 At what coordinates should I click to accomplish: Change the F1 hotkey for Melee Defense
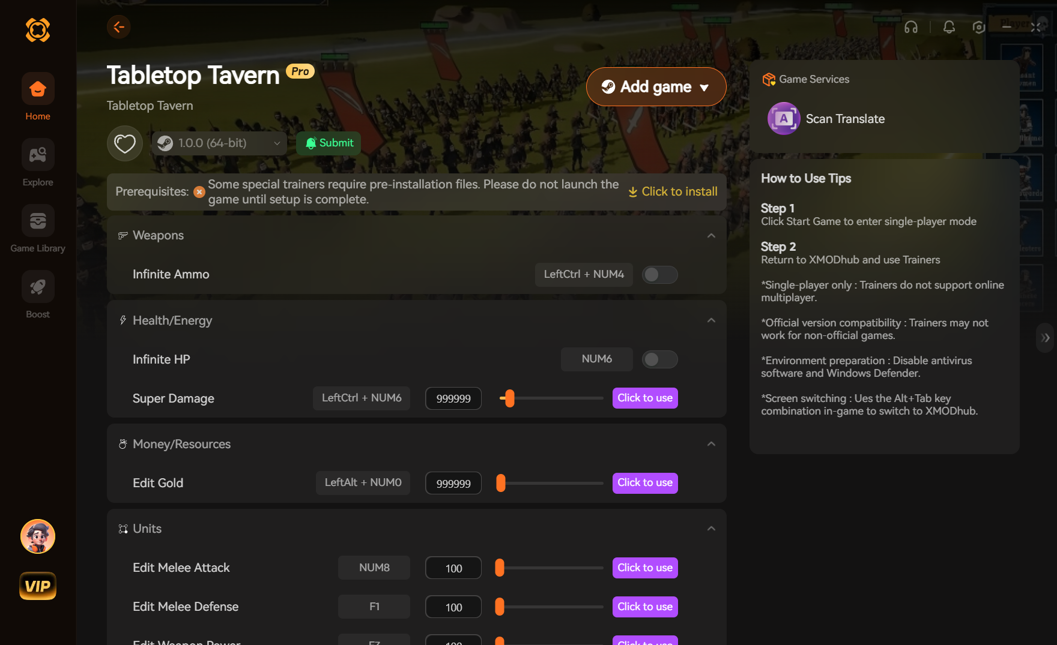point(374,607)
